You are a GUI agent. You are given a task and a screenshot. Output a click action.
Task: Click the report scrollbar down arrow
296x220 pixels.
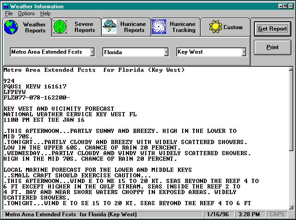coord(291,207)
